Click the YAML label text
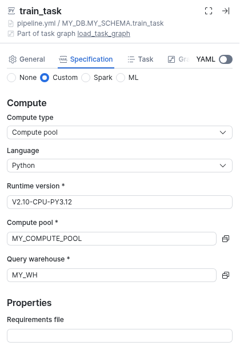Screen dimensions: 240x354 [206, 59]
